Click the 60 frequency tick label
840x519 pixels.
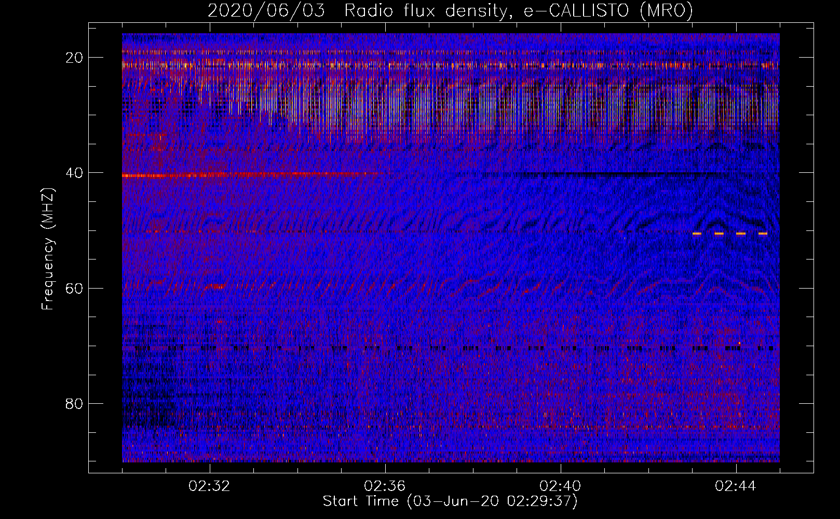(75, 288)
